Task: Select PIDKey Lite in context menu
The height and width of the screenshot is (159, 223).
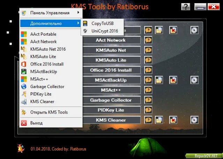Action: [x=51, y=94]
